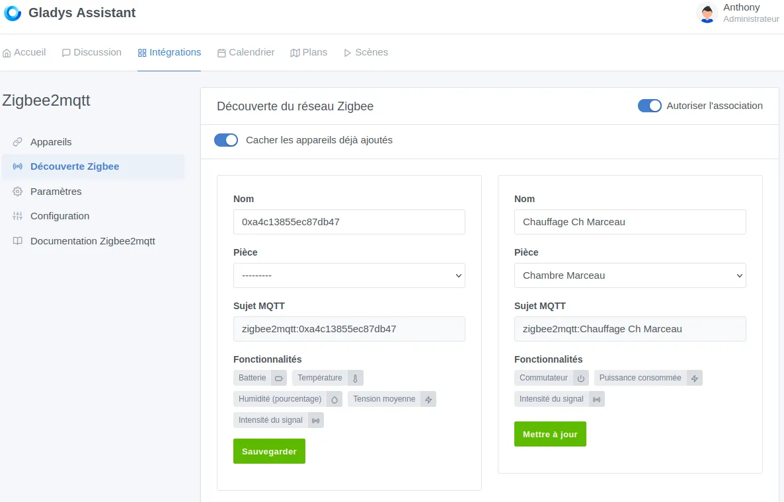The height and width of the screenshot is (502, 784).
Task: Toggle Cacher les appareils déjà ajoutés
Action: coord(226,140)
